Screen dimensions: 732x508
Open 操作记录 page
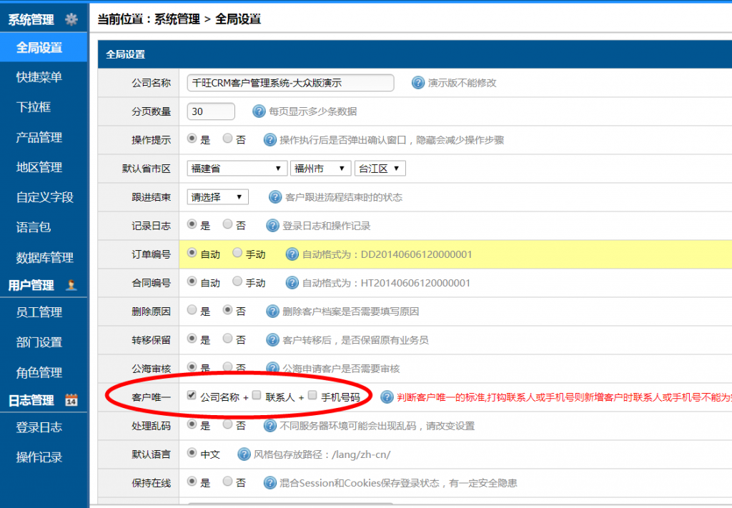click(x=39, y=457)
